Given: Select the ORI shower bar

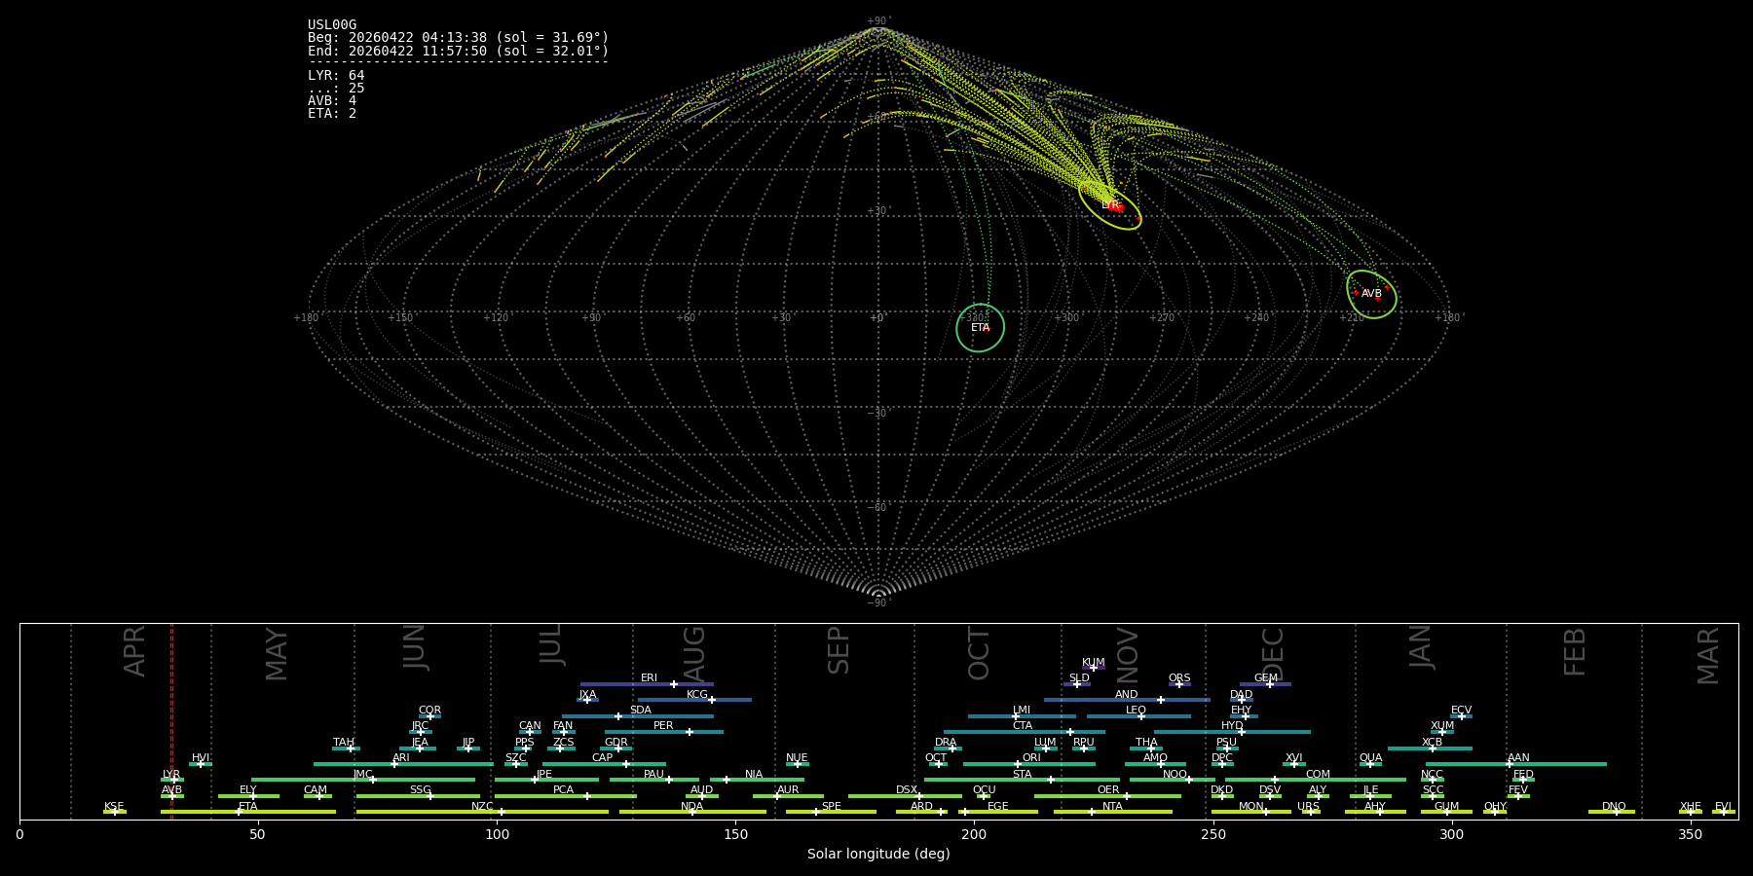Looking at the screenshot, I should (1028, 764).
